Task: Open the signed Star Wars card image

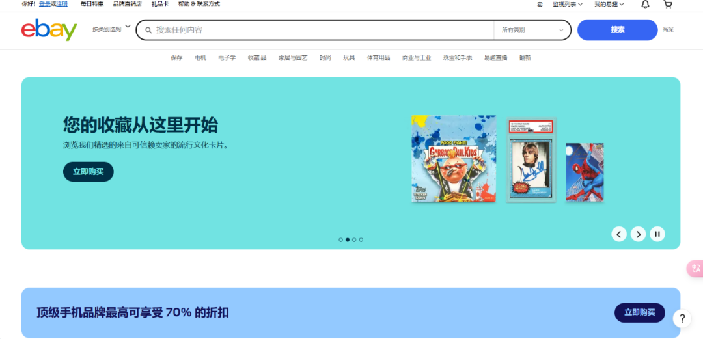Action: tap(531, 160)
